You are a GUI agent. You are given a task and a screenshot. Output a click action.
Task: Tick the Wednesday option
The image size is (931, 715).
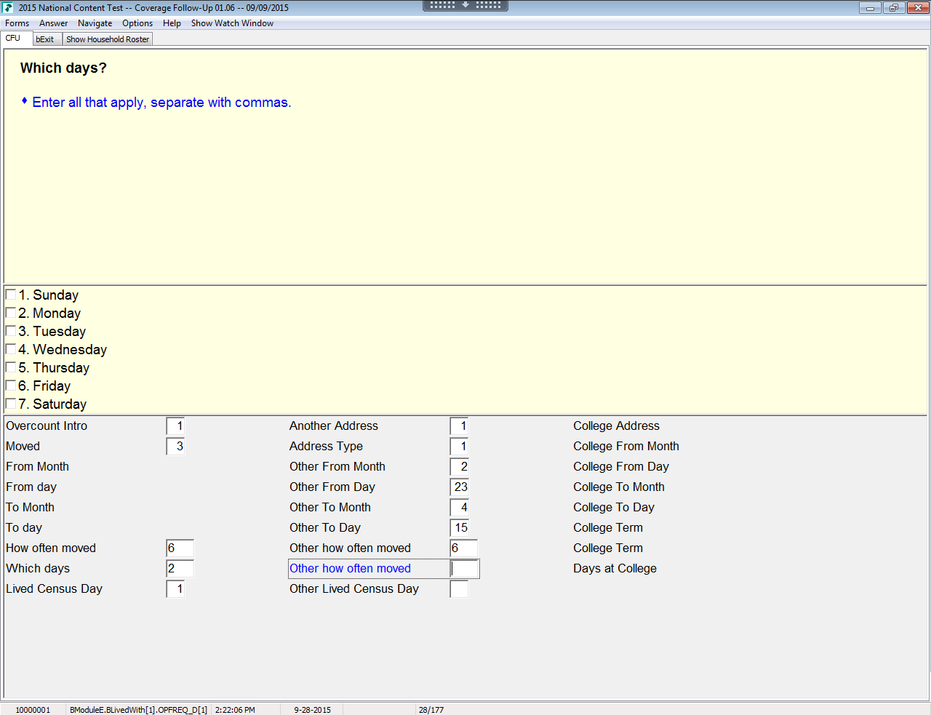click(11, 349)
